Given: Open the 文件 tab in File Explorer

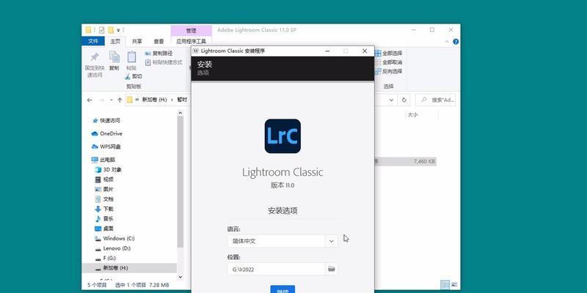Looking at the screenshot, I should (93, 41).
